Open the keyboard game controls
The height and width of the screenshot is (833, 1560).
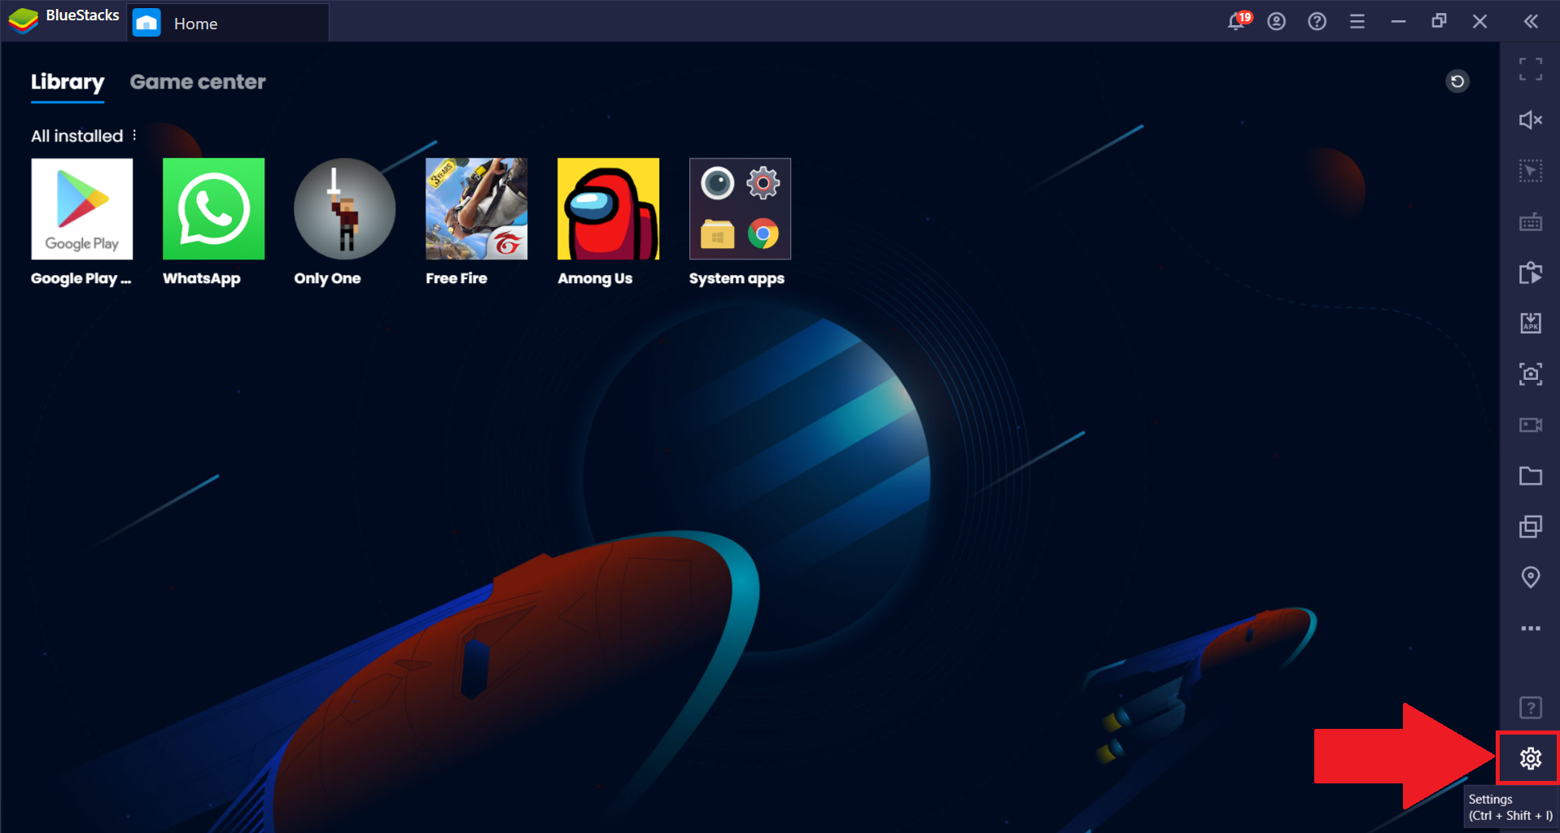point(1530,221)
